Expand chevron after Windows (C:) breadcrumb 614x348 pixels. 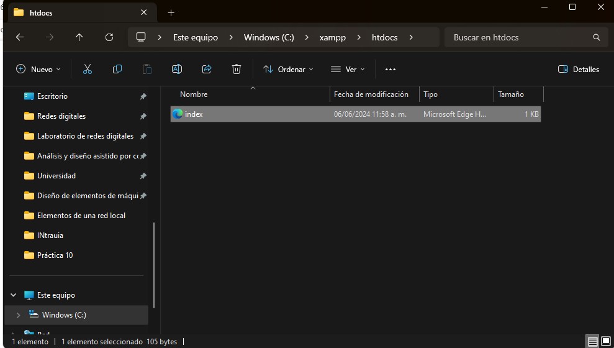pos(307,37)
